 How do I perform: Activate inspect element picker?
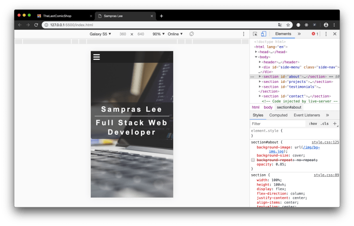(x=255, y=34)
